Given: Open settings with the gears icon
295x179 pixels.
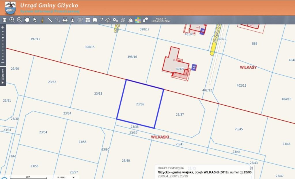Looking at the screenshot, I should [x=115, y=20].
